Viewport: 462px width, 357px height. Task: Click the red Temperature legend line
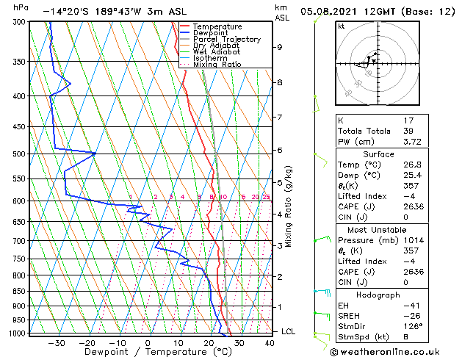click(x=184, y=26)
